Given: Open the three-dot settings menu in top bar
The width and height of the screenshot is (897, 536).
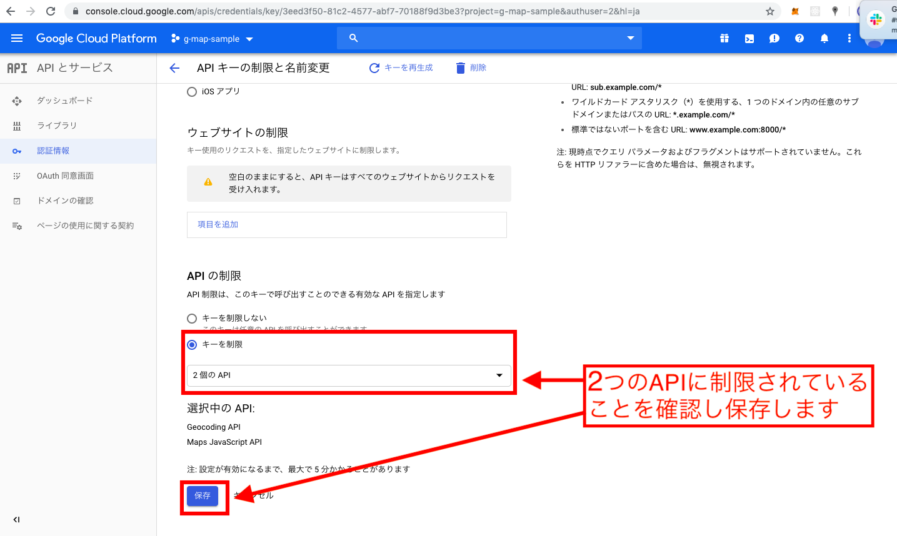Looking at the screenshot, I should point(849,38).
